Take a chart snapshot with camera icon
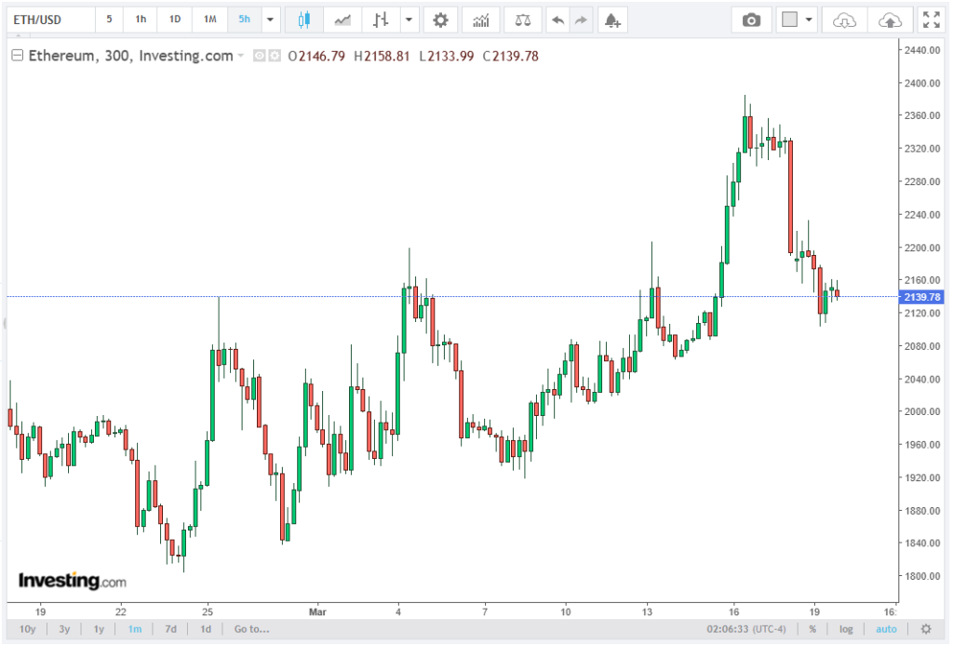Image resolution: width=953 pixels, height=645 pixels. point(751,20)
